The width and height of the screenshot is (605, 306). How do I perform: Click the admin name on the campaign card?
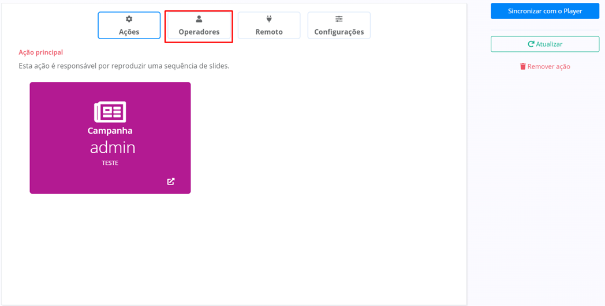113,148
